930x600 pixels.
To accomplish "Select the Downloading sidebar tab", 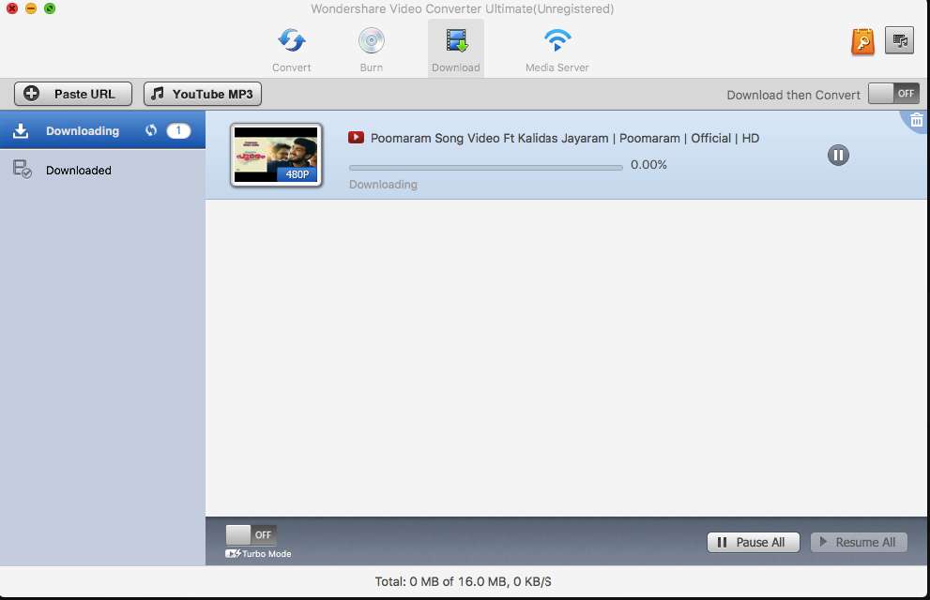I will 83,131.
